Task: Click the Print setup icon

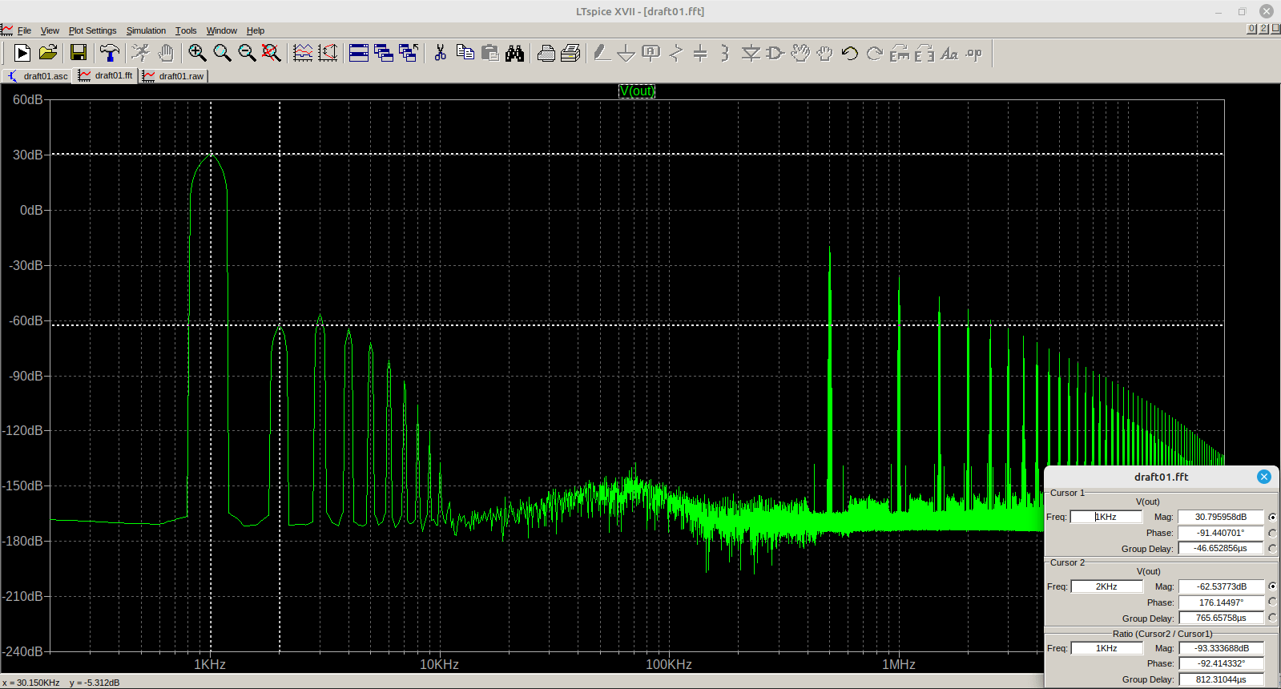Action: pyautogui.click(x=546, y=53)
